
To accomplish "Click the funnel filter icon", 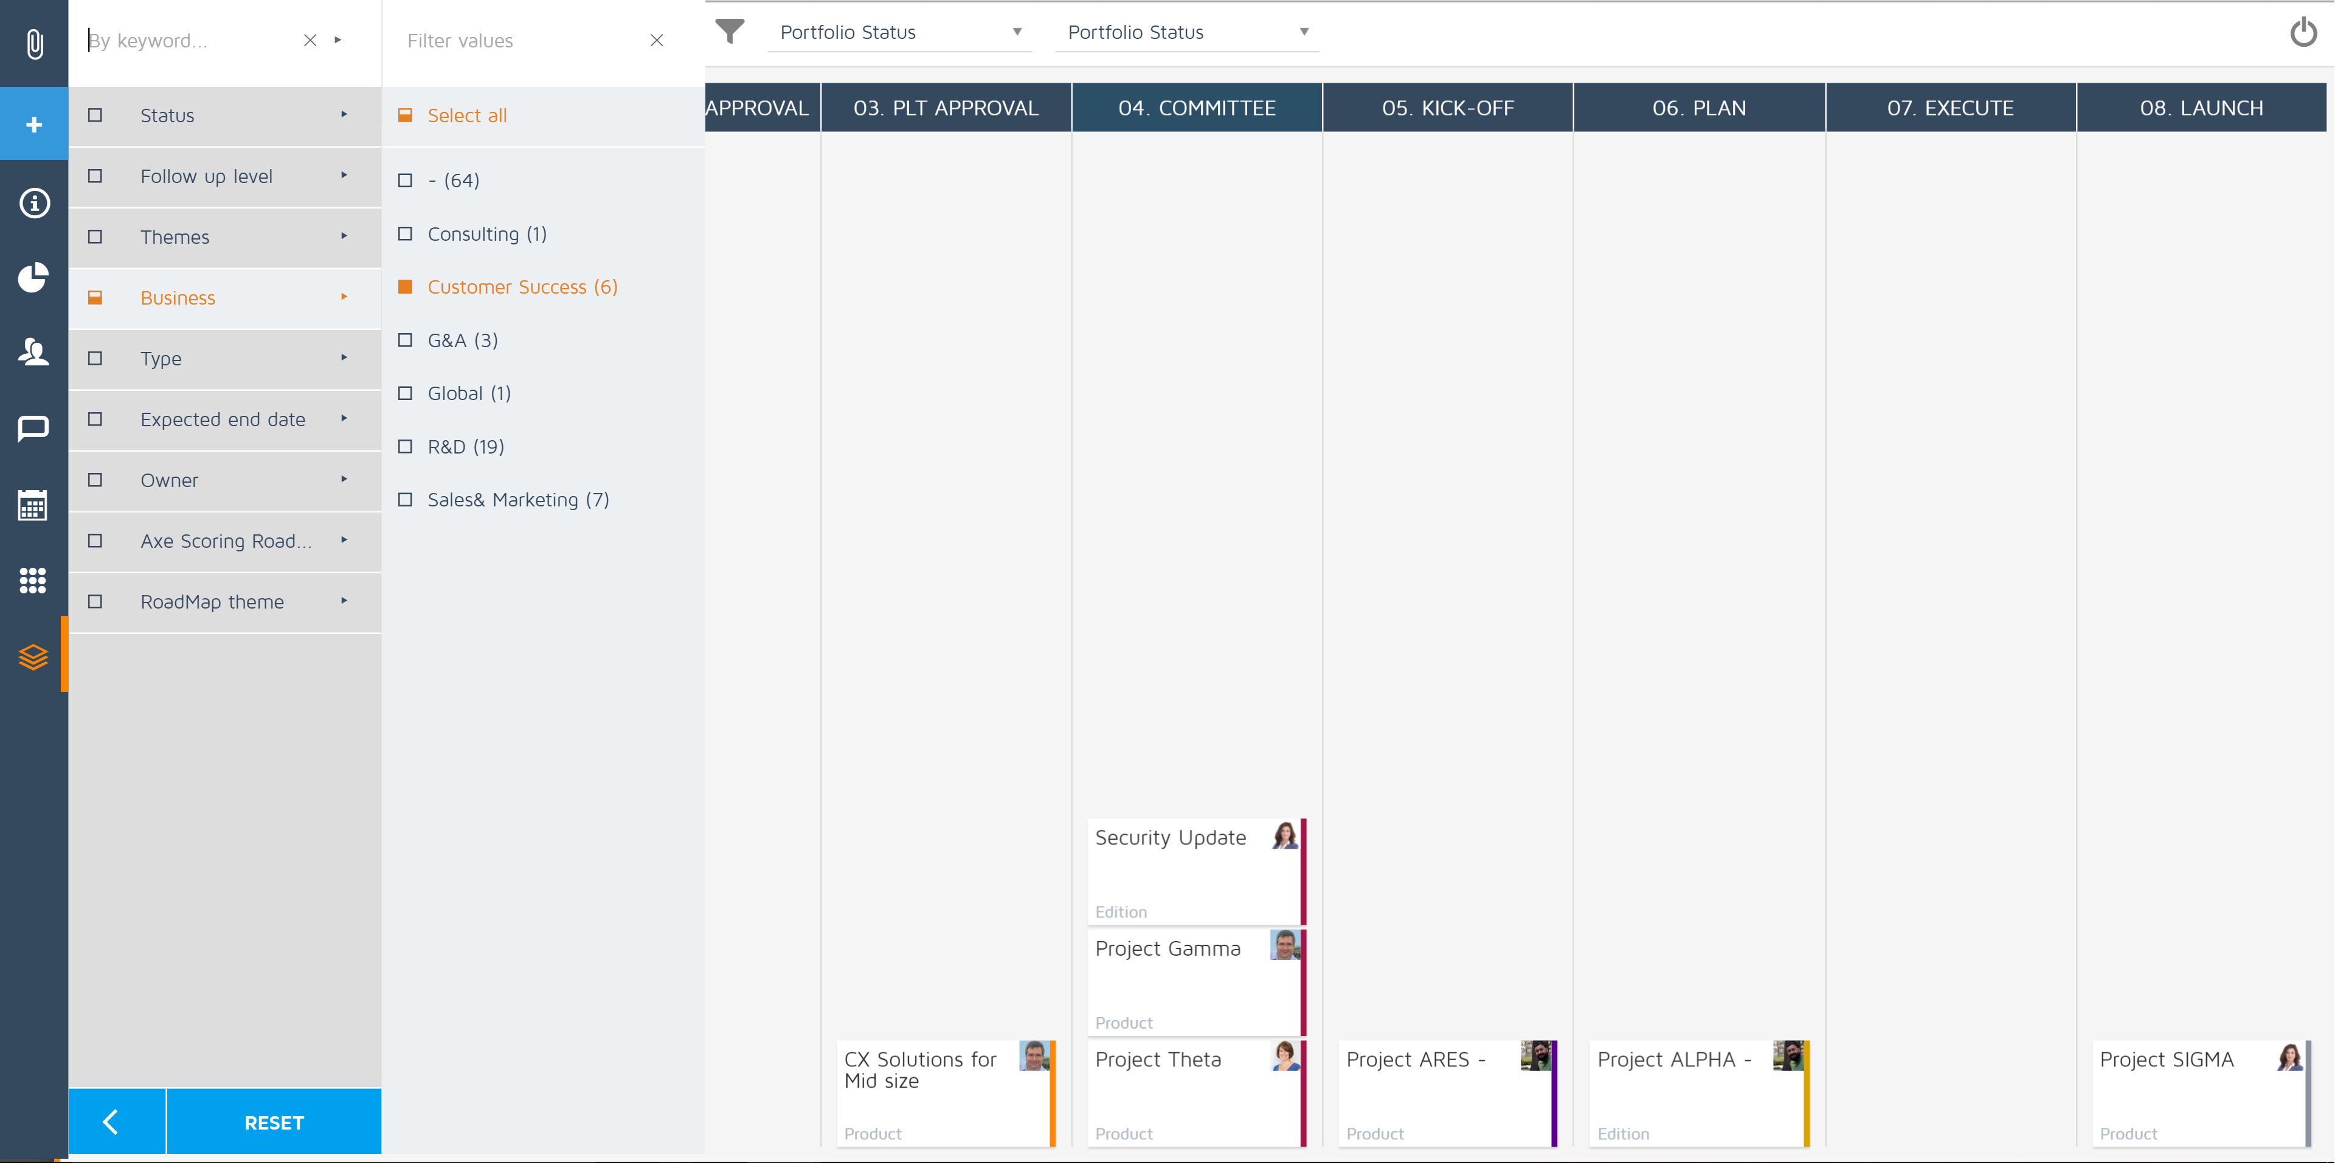I will coord(730,32).
